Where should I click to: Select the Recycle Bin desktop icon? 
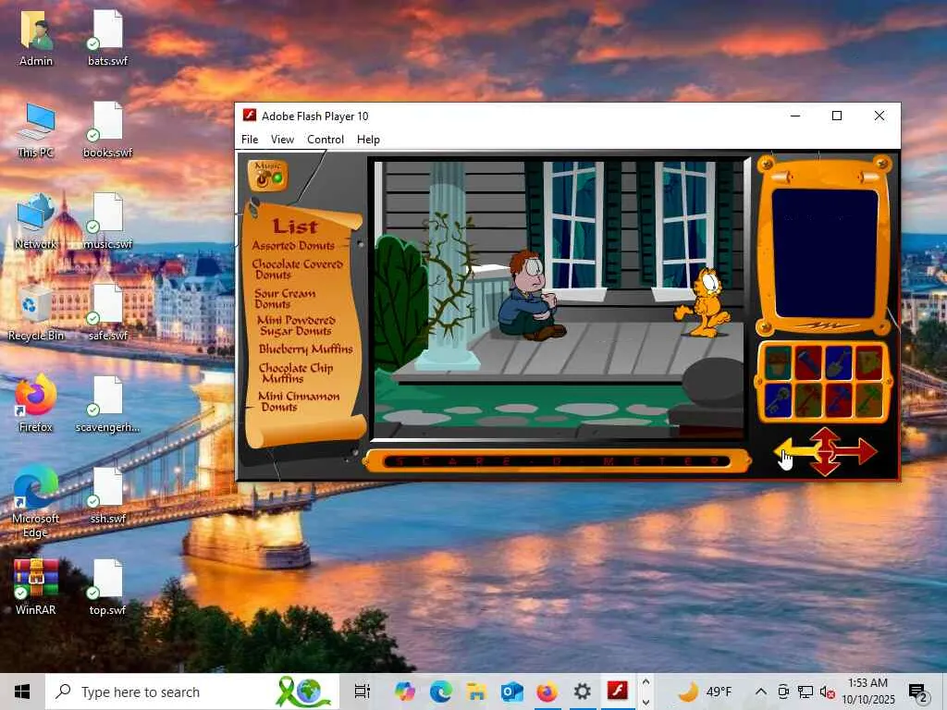click(x=36, y=312)
